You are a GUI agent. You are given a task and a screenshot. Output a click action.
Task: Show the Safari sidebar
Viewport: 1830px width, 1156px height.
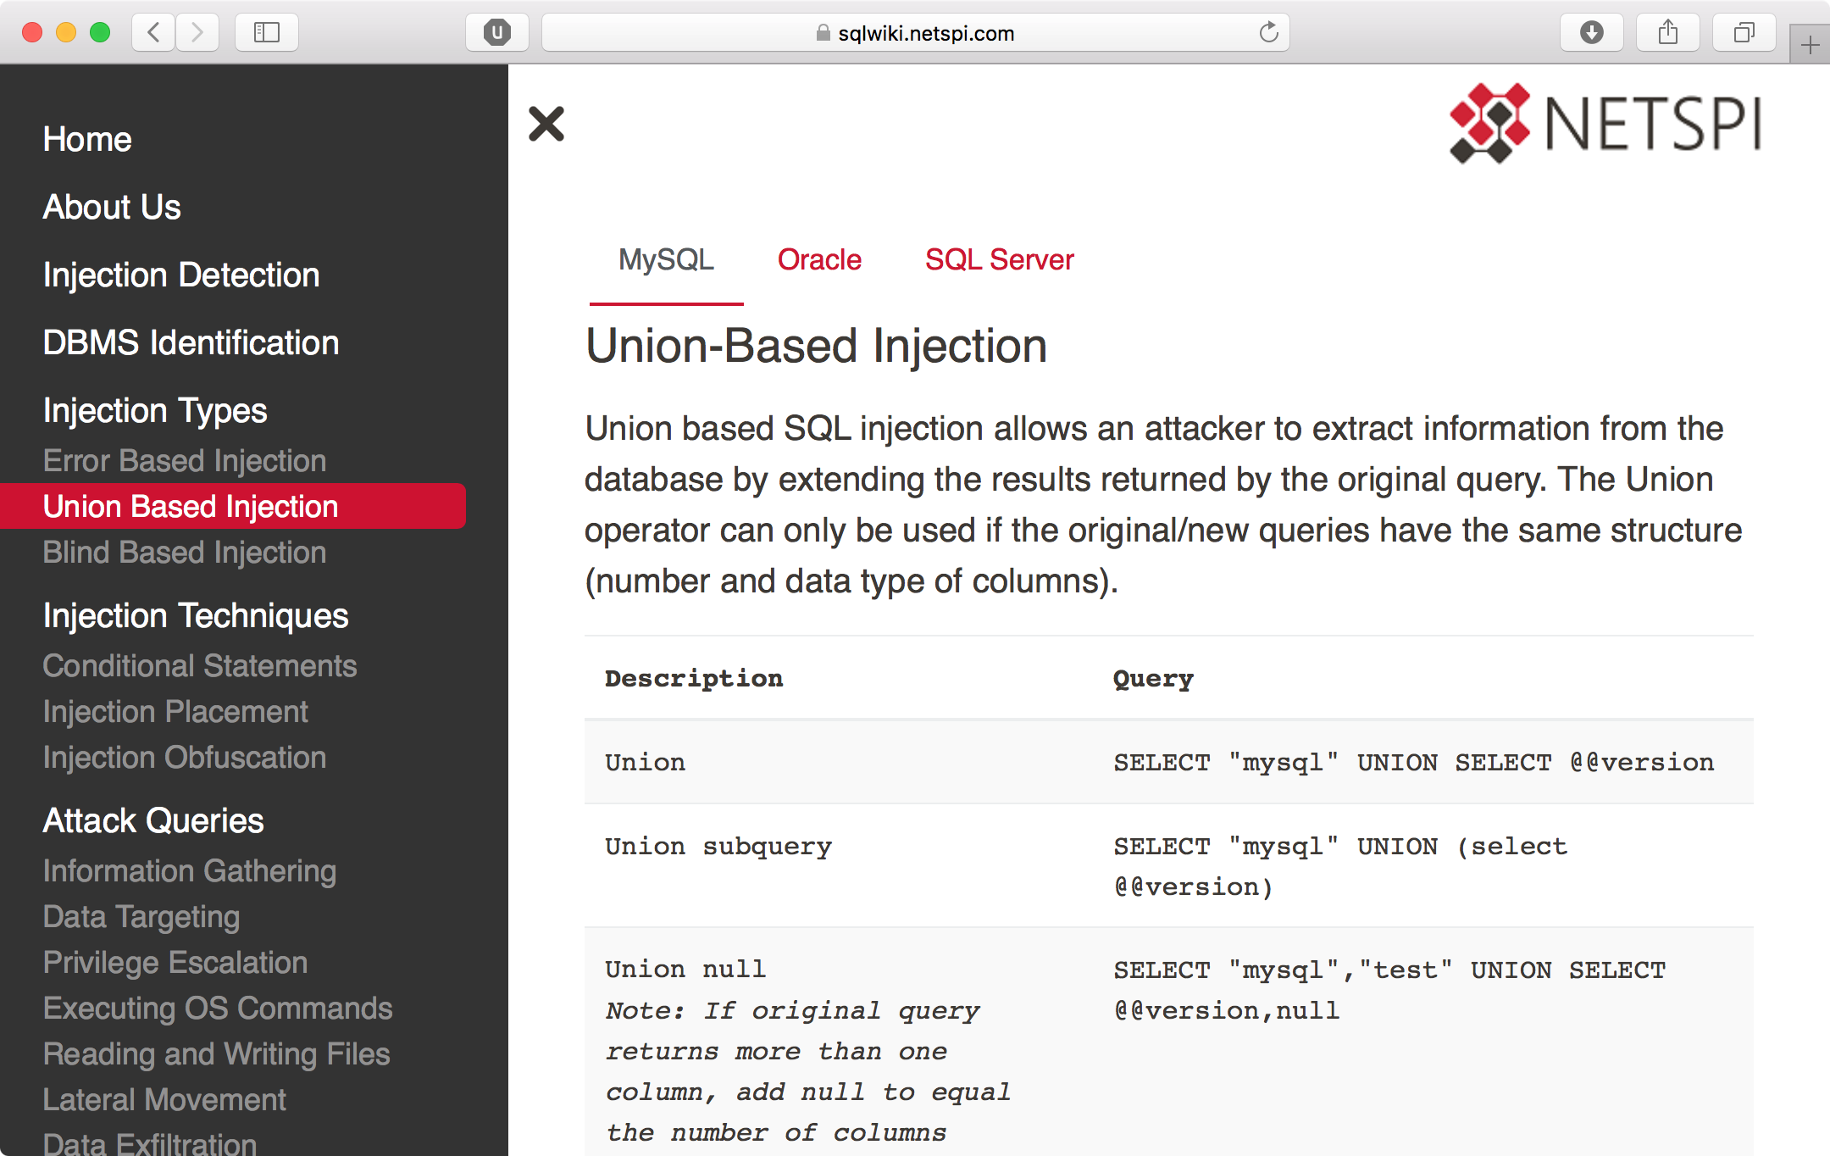coord(267,33)
